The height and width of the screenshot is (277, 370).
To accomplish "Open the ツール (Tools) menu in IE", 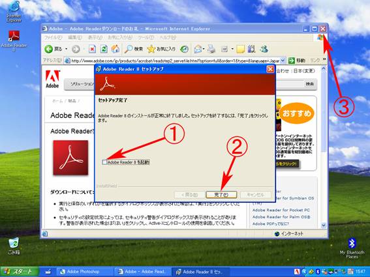I will pos(146,38).
